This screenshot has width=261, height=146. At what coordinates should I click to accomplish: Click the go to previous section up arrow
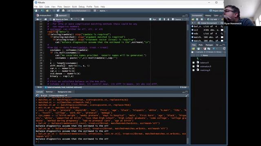point(164,19)
